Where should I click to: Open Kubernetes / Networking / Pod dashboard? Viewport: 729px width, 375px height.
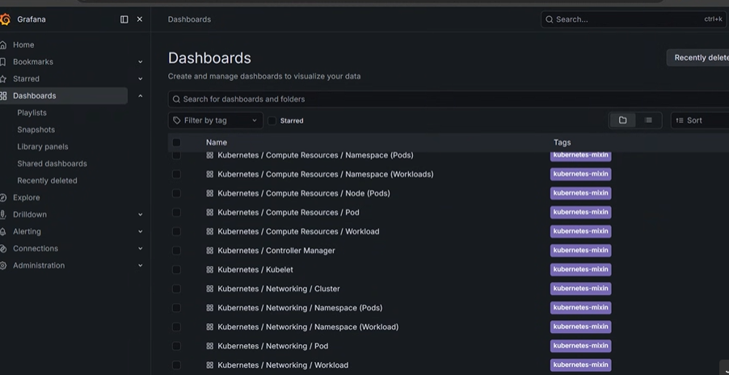(x=273, y=346)
